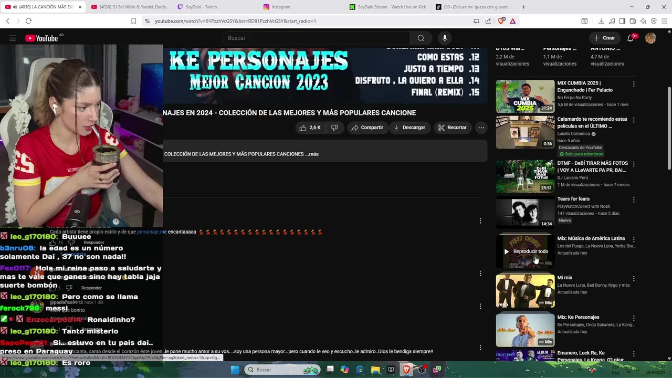Click the Compartir button
The width and height of the screenshot is (672, 378).
[367, 128]
